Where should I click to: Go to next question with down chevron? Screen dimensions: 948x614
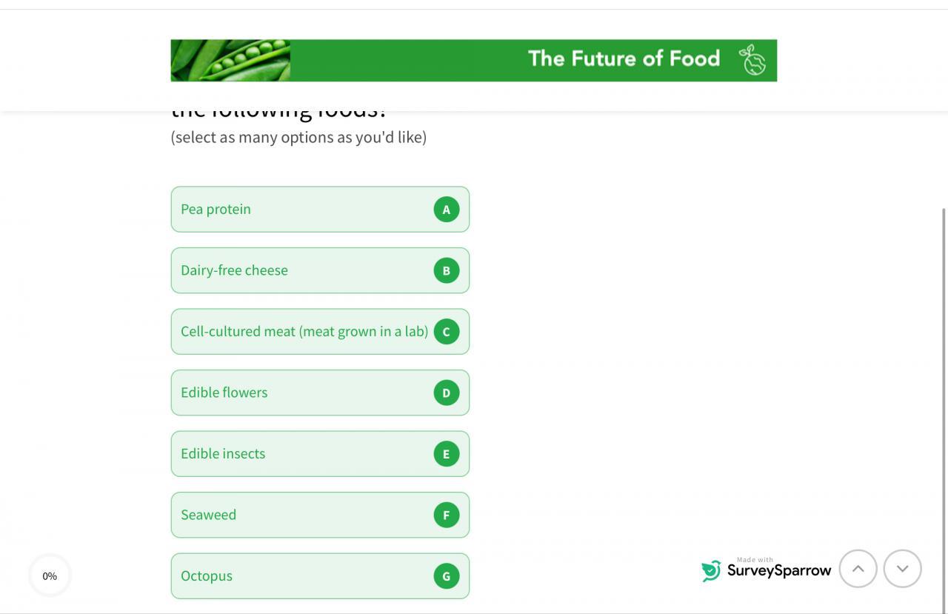tap(902, 569)
